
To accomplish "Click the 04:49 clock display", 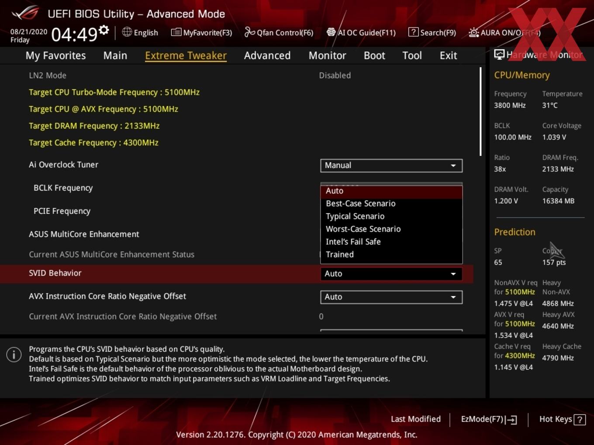I will (74, 34).
